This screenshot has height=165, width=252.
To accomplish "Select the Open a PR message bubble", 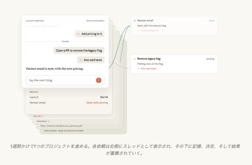I will point(79,51).
